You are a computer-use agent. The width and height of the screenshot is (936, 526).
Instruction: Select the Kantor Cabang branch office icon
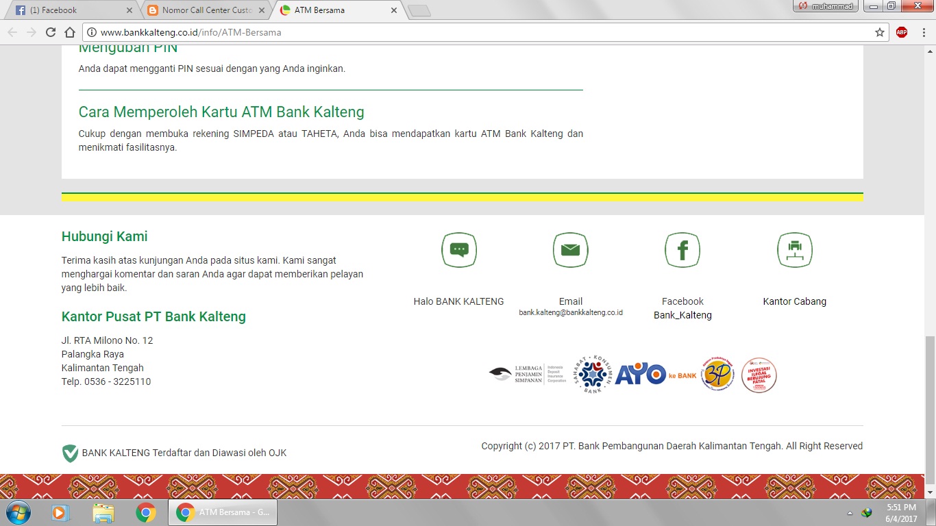[x=794, y=249]
